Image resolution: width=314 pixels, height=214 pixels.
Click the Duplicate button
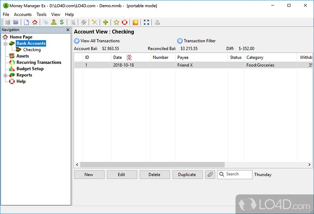click(x=187, y=174)
